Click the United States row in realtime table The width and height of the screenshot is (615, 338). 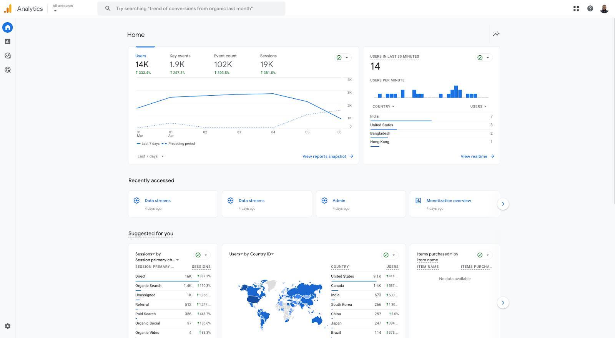tap(431, 125)
